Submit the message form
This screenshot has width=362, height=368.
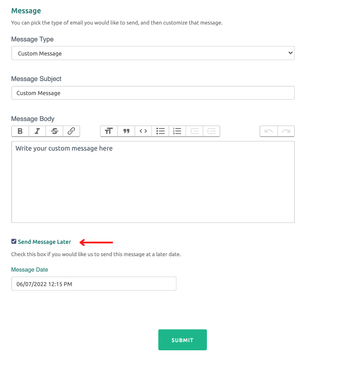point(183,340)
